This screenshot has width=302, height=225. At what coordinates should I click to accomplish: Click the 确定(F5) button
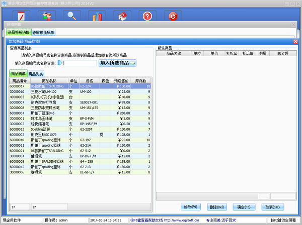244,207
